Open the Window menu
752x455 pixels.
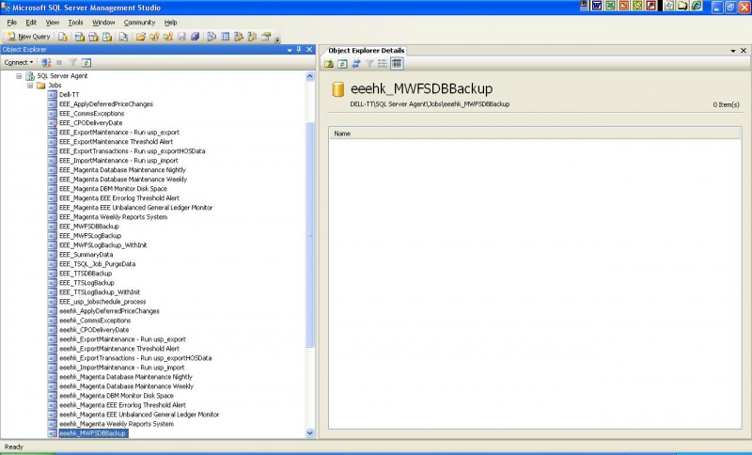pyautogui.click(x=103, y=23)
